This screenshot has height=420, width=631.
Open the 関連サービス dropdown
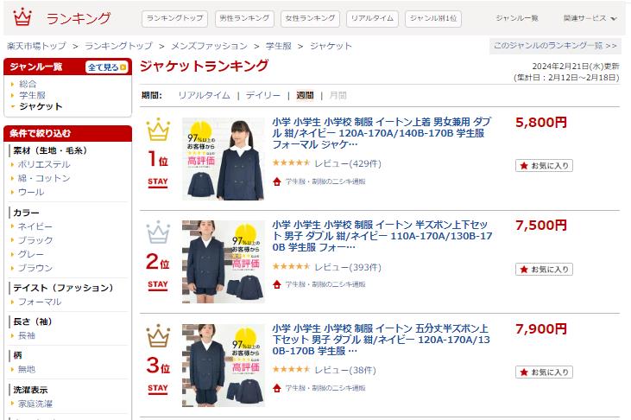pos(590,18)
